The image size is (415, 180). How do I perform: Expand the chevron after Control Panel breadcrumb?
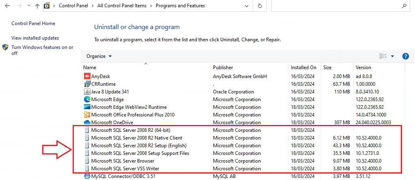(x=92, y=6)
